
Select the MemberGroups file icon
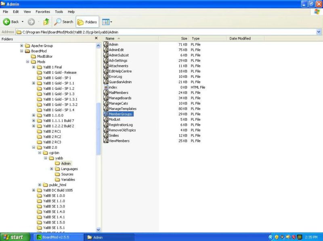click(x=106, y=114)
